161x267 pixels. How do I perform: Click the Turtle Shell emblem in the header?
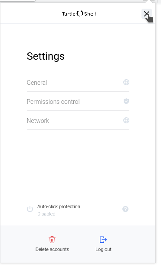80,13
